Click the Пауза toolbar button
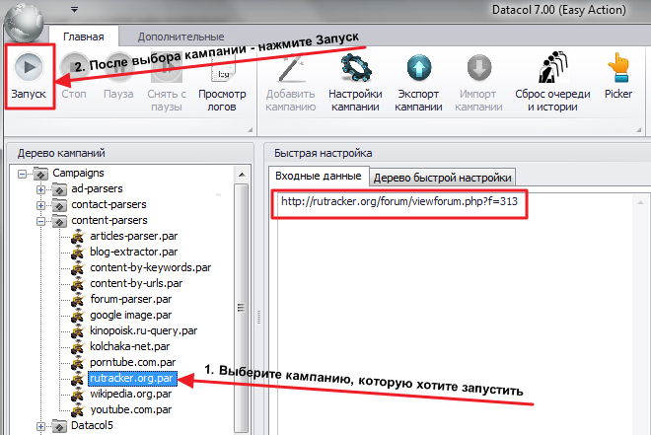 coord(118,77)
